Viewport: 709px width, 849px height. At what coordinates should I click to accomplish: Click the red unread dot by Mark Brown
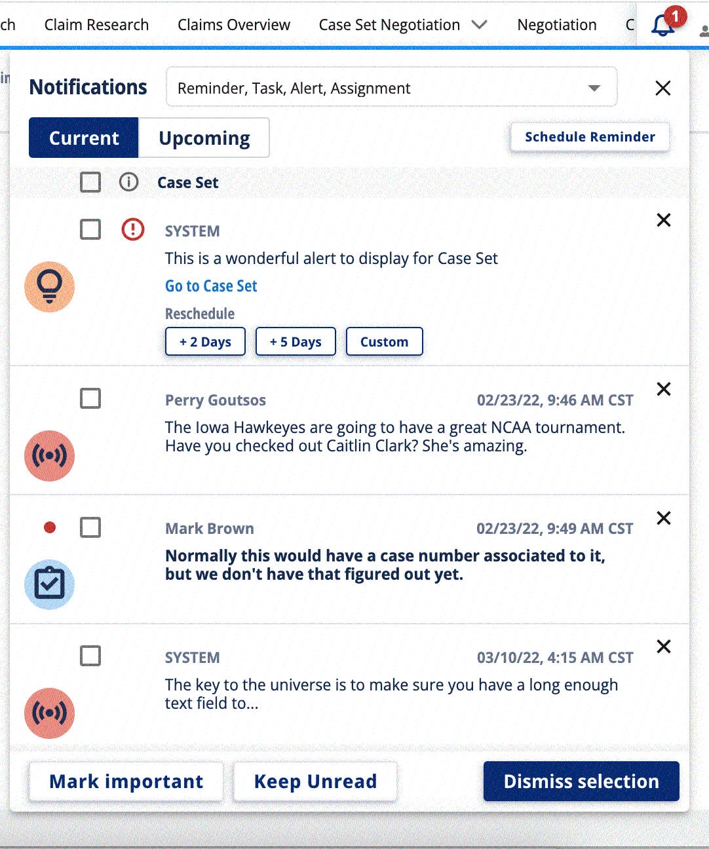[50, 527]
